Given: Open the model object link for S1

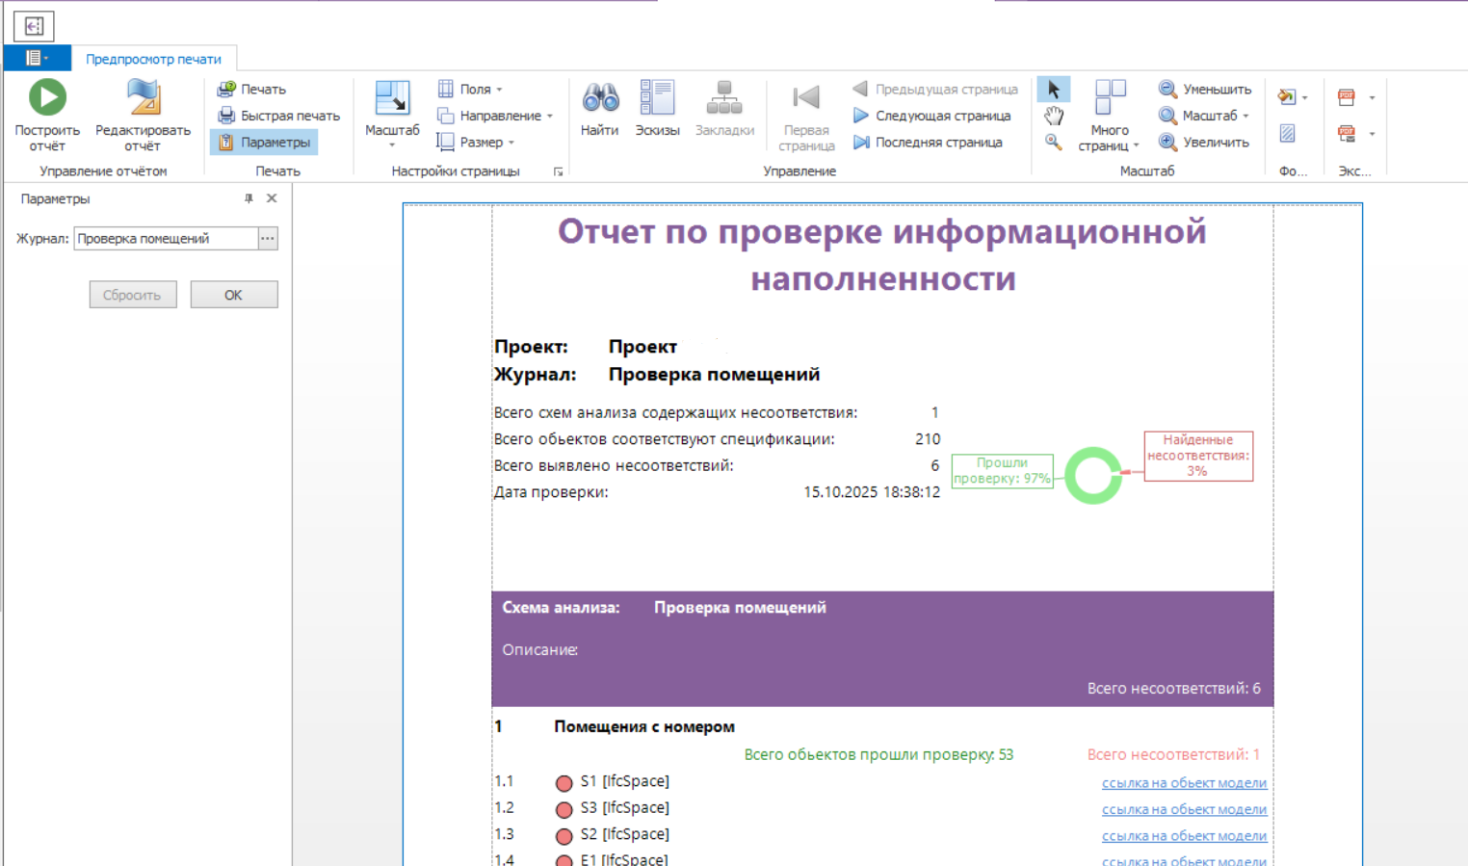Looking at the screenshot, I should pos(1184,783).
